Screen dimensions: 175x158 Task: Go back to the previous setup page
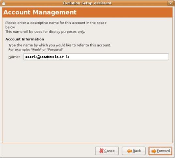pos(134,151)
